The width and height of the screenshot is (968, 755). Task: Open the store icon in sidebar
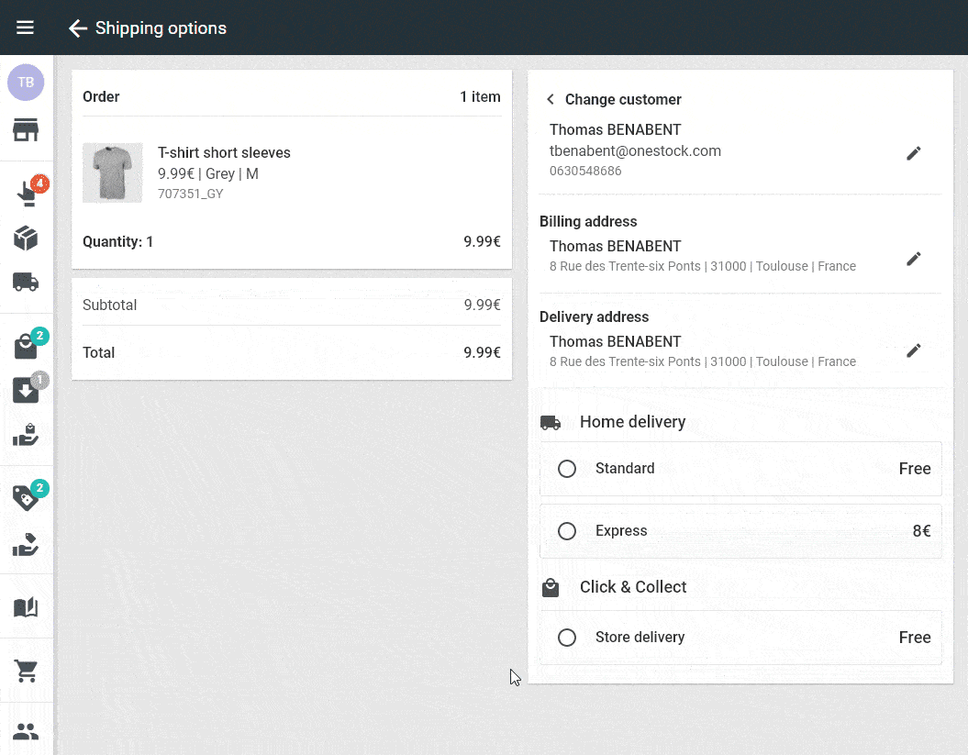coord(26,129)
